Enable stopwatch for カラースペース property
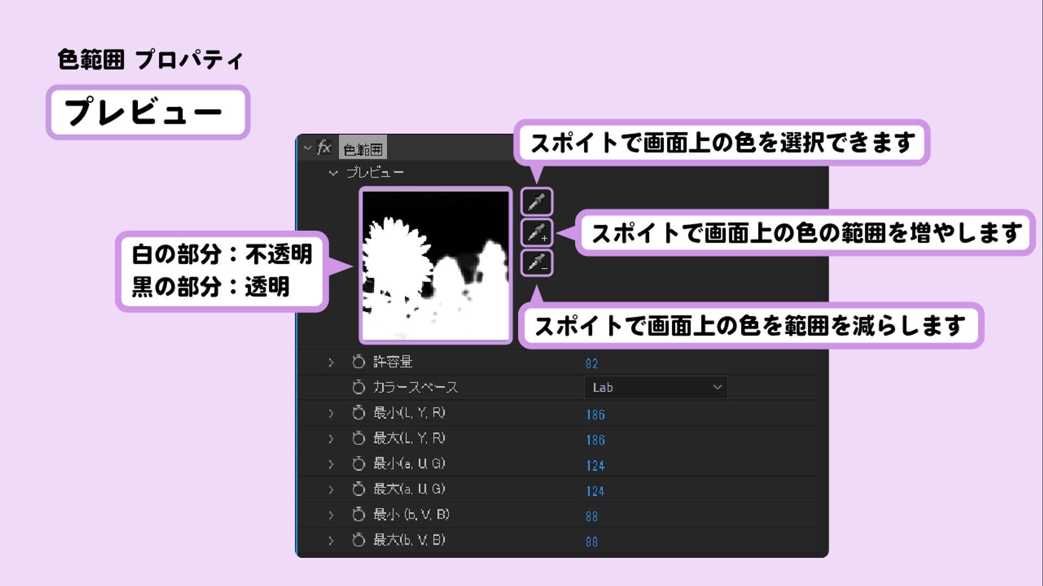This screenshot has width=1043, height=586. 359,387
